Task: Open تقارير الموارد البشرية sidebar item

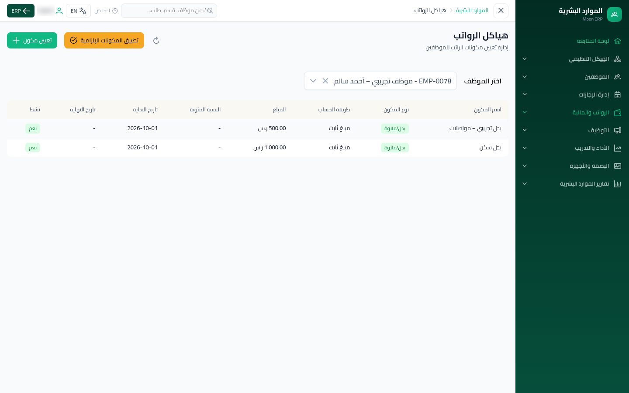Action: (x=572, y=184)
